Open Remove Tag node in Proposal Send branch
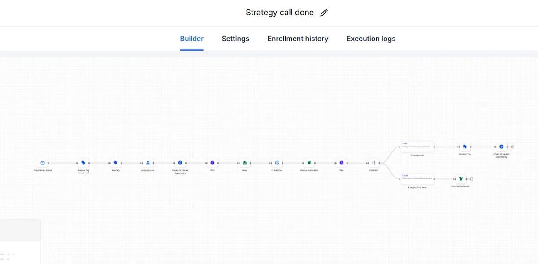Image resolution: width=538 pixels, height=264 pixels. point(465,147)
